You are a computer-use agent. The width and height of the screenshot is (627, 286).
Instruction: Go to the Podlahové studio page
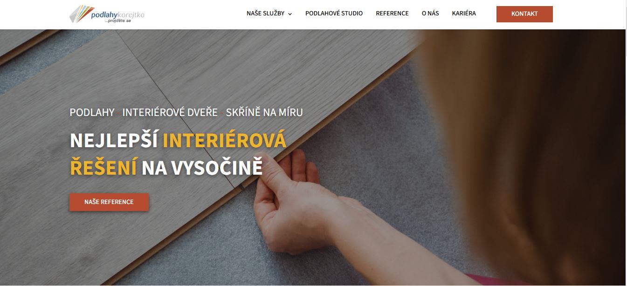point(334,14)
